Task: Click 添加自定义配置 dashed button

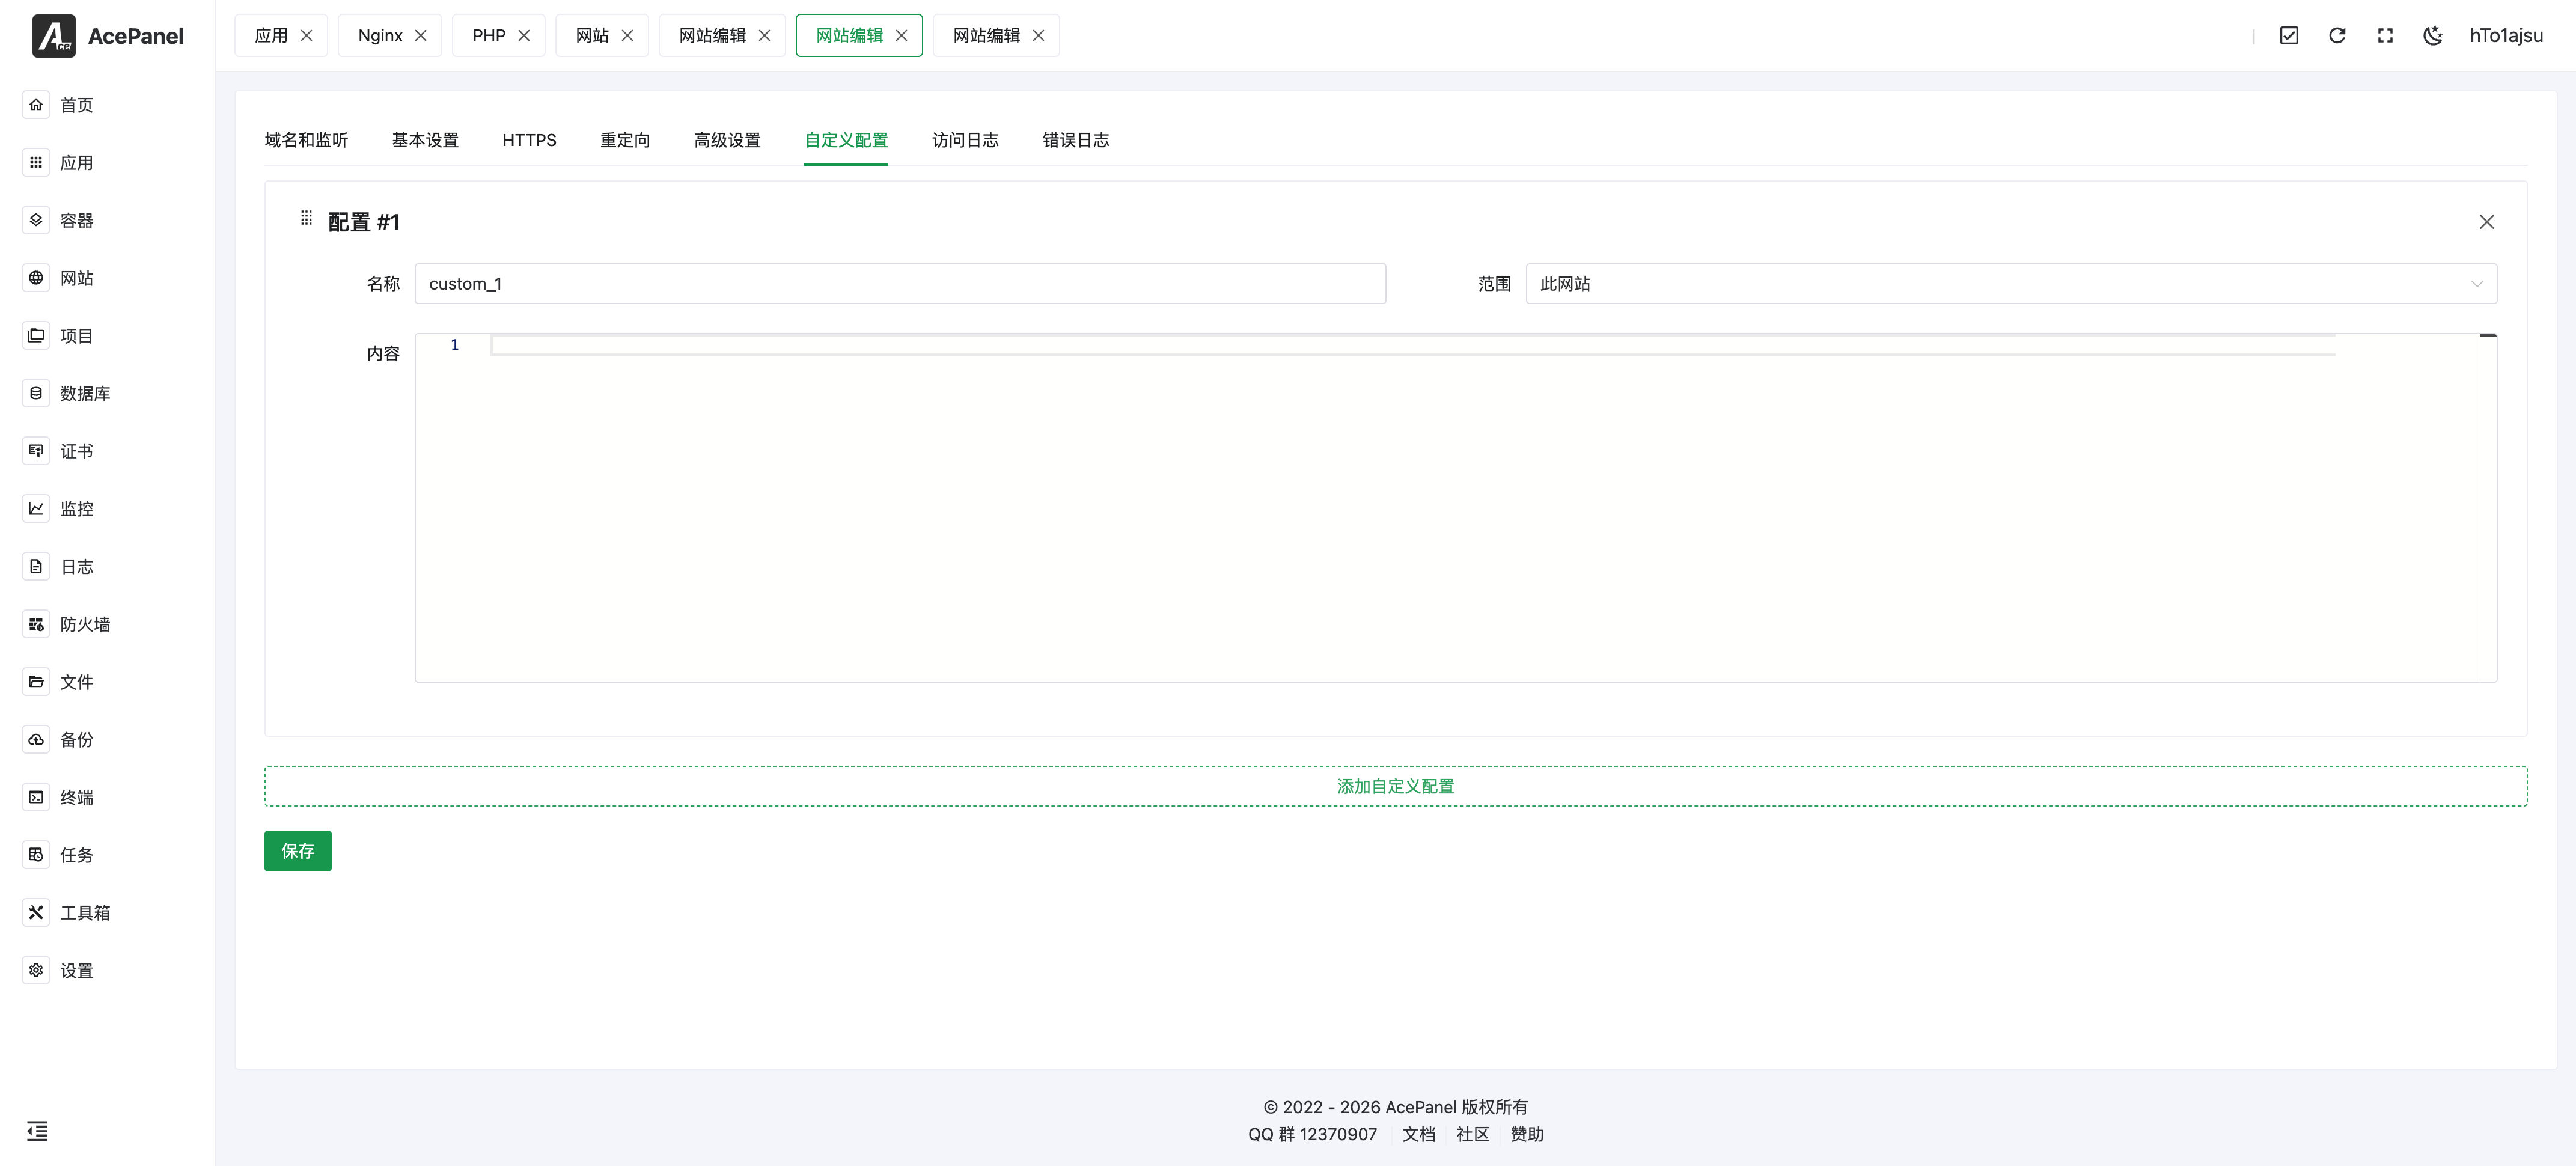Action: (1395, 786)
